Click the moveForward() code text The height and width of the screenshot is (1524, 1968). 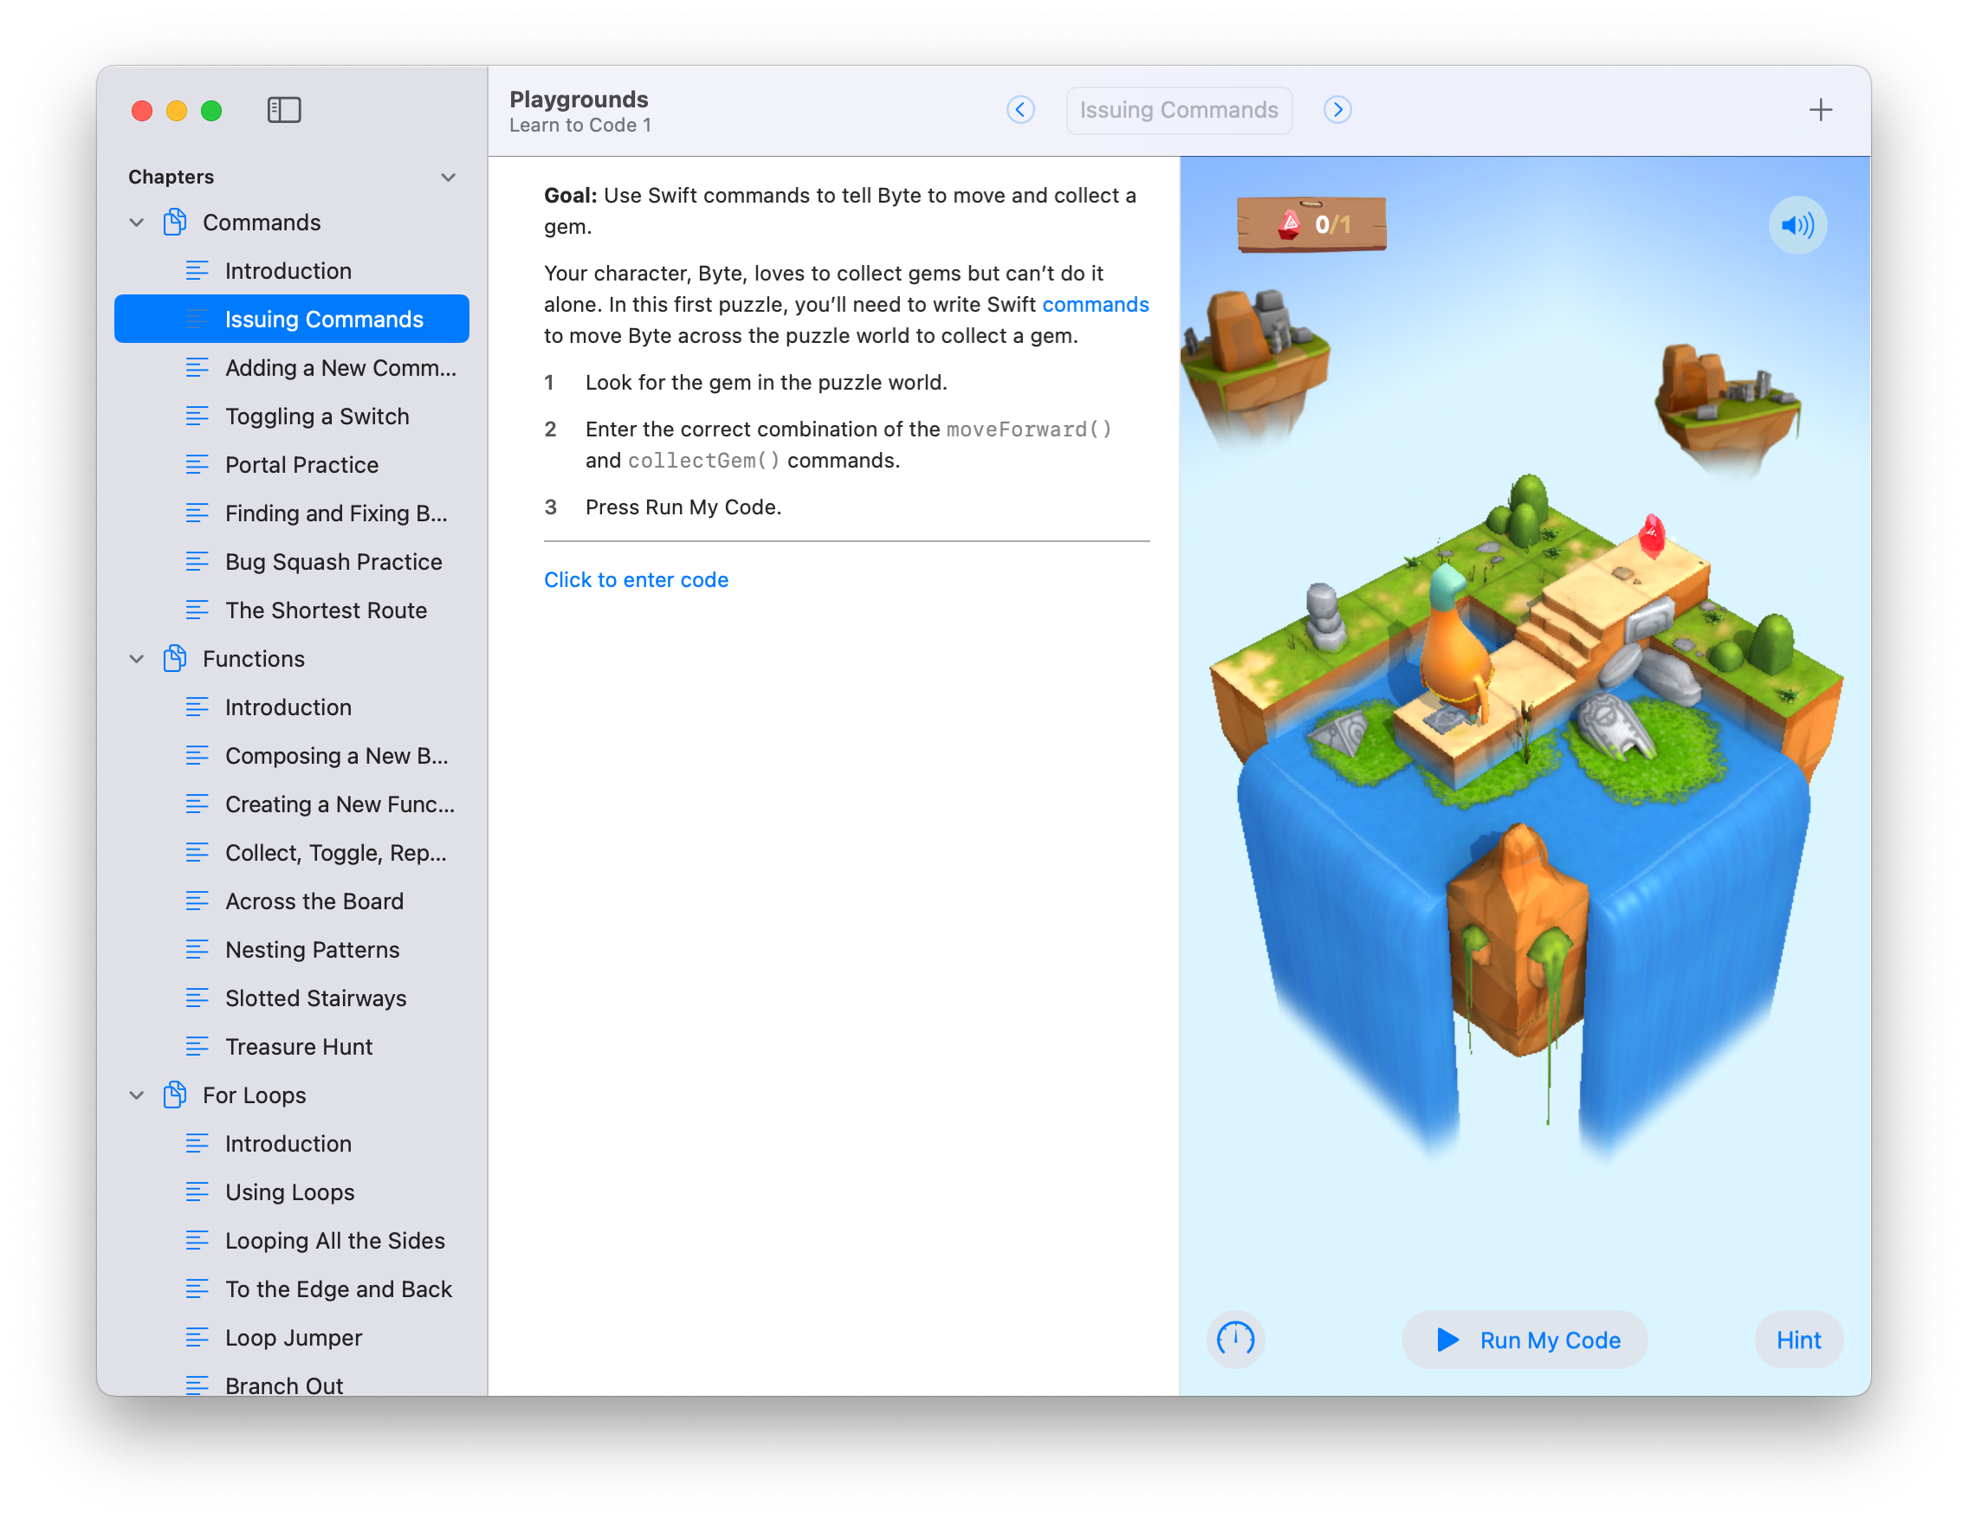[1029, 429]
